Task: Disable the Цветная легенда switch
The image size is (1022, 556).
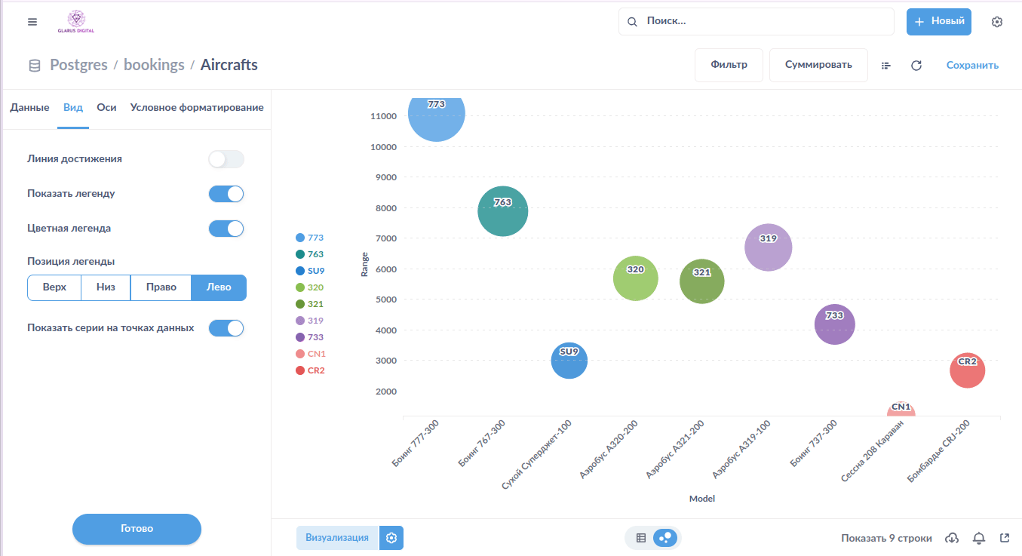Action: coord(226,228)
